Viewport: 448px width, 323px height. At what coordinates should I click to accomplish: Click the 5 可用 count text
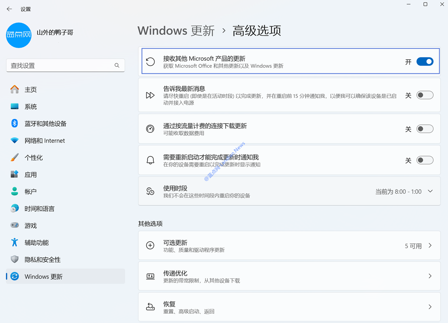[x=413, y=246]
